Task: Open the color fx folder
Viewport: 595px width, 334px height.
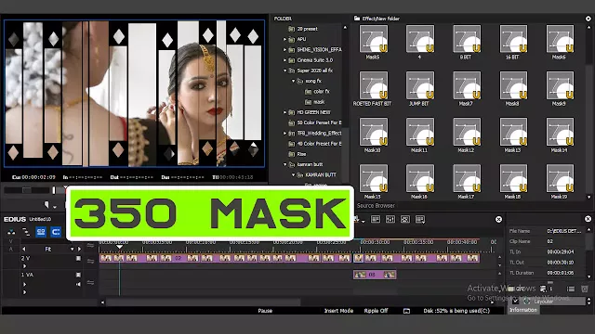Action: click(x=318, y=91)
